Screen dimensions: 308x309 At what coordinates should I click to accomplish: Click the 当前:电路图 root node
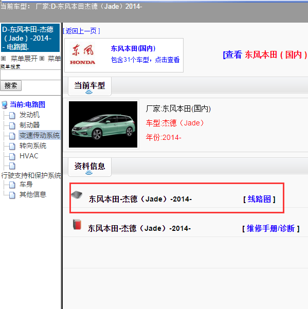click(27, 104)
